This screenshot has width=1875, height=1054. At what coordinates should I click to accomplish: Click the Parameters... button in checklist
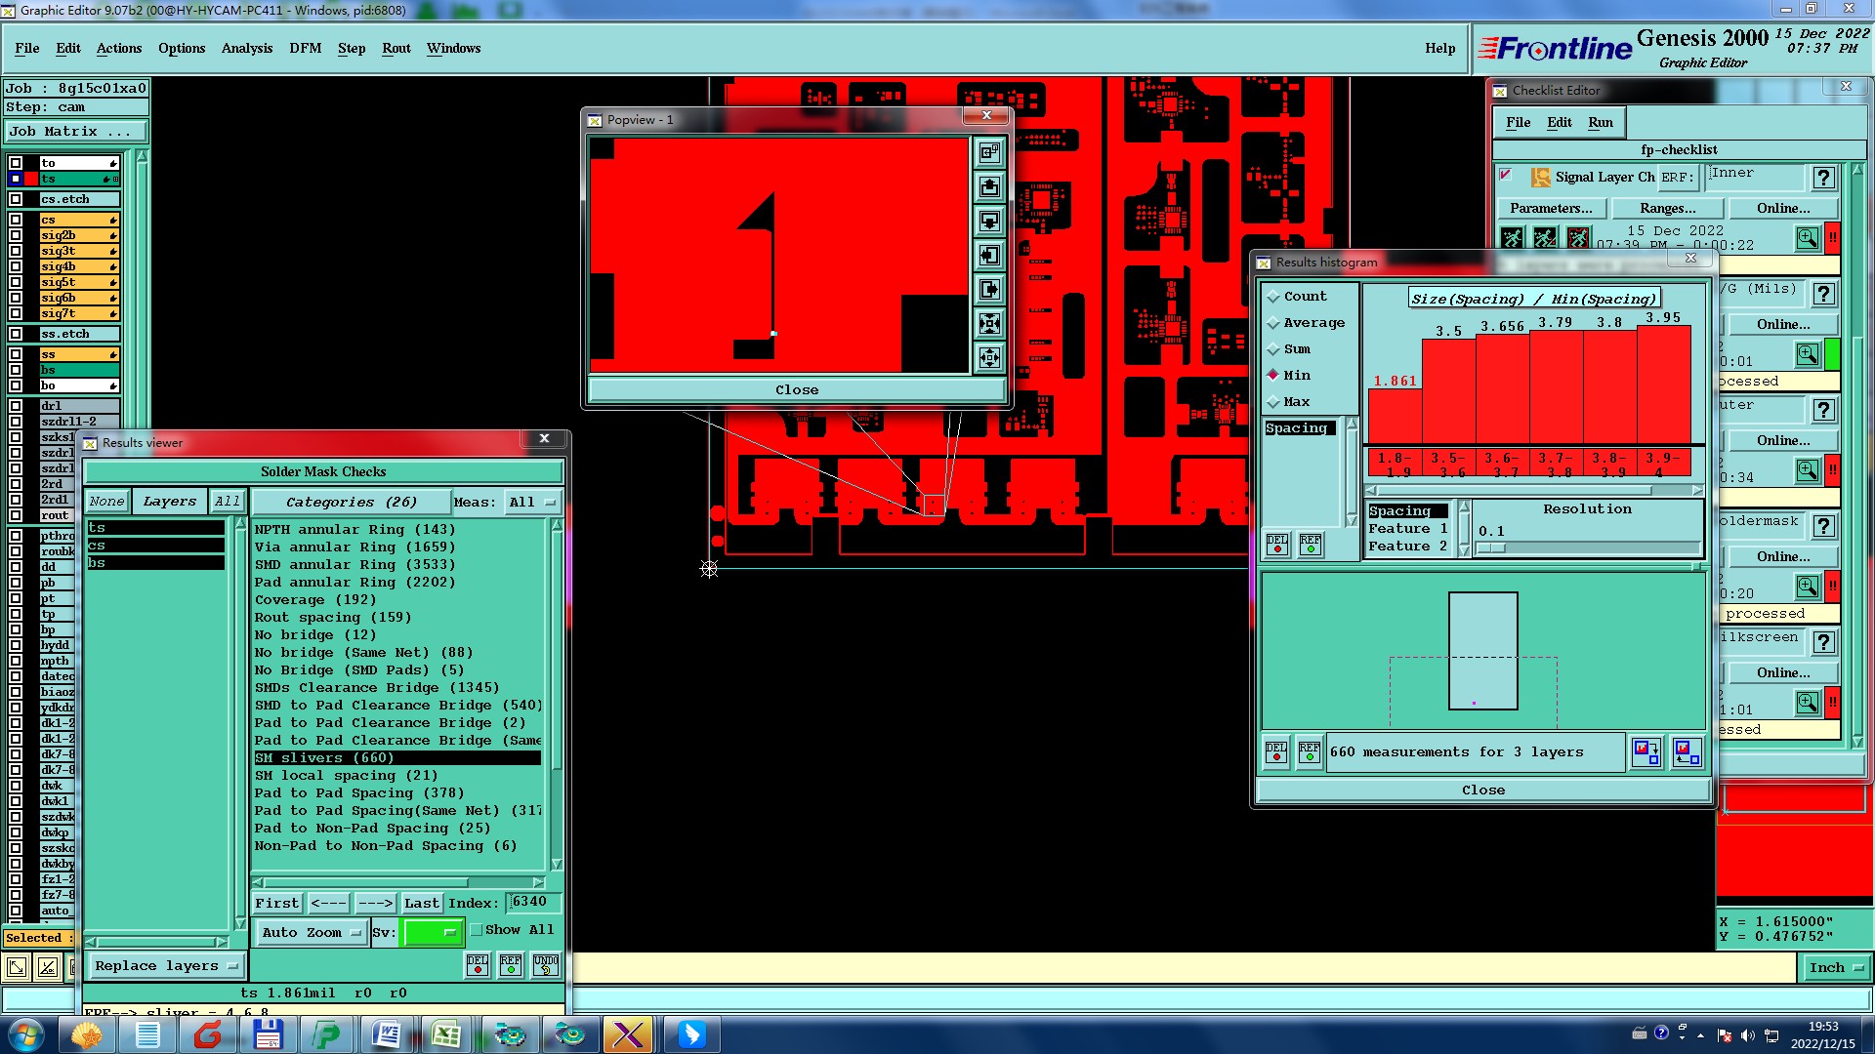tap(1550, 208)
